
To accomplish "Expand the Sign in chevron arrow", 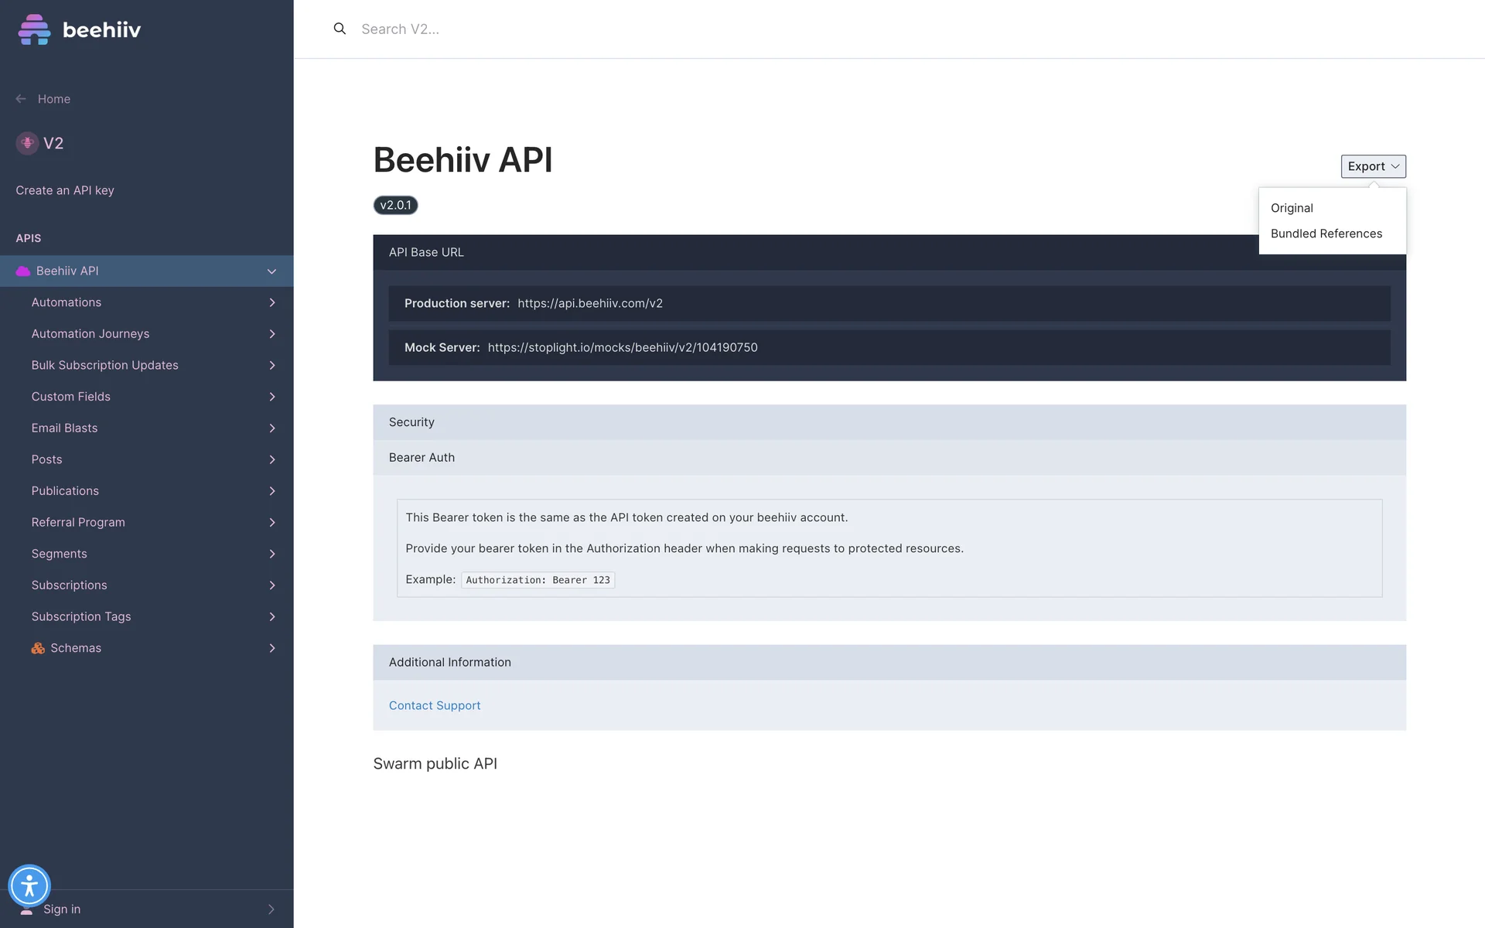I will [x=271, y=909].
